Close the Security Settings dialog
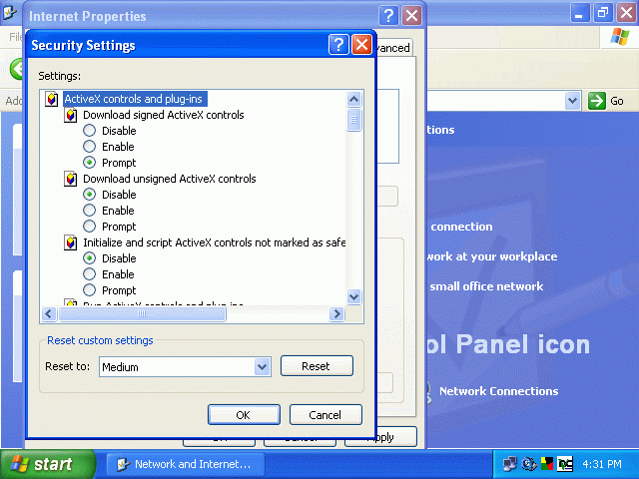The height and width of the screenshot is (479, 639). coord(361,44)
